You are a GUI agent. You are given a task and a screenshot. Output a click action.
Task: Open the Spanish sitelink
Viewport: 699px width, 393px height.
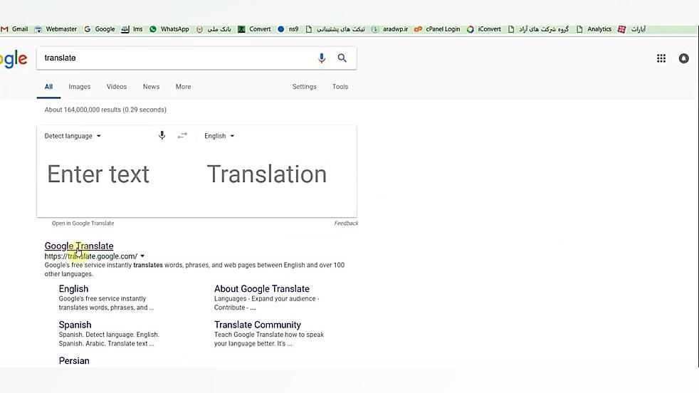(x=75, y=325)
